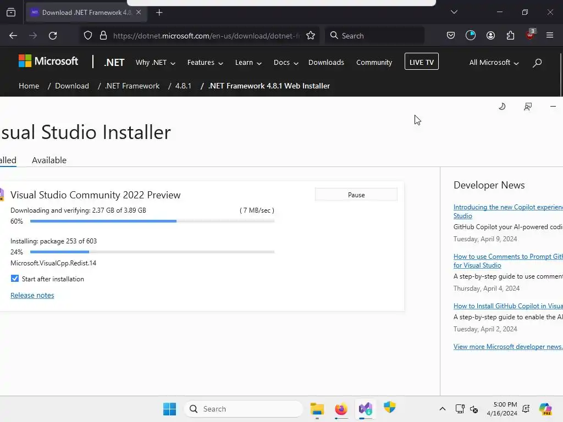Click the browser URL address field
563x422 pixels.
pyautogui.click(x=207, y=36)
